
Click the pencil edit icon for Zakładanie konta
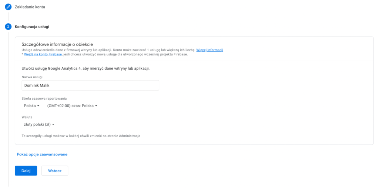click(x=8, y=7)
